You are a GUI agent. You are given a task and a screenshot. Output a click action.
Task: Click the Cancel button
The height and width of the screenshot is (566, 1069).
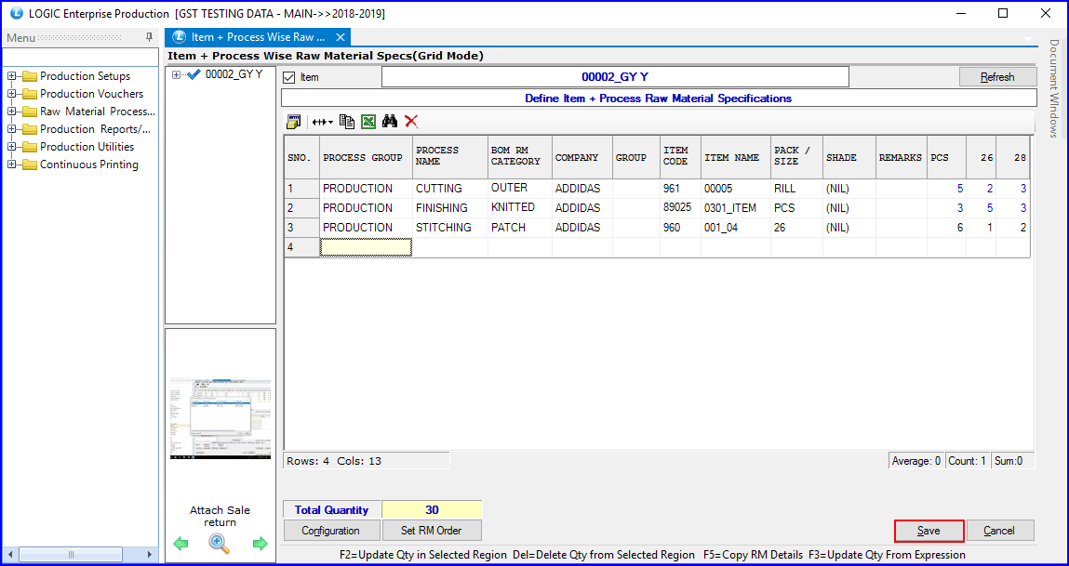pos(999,531)
